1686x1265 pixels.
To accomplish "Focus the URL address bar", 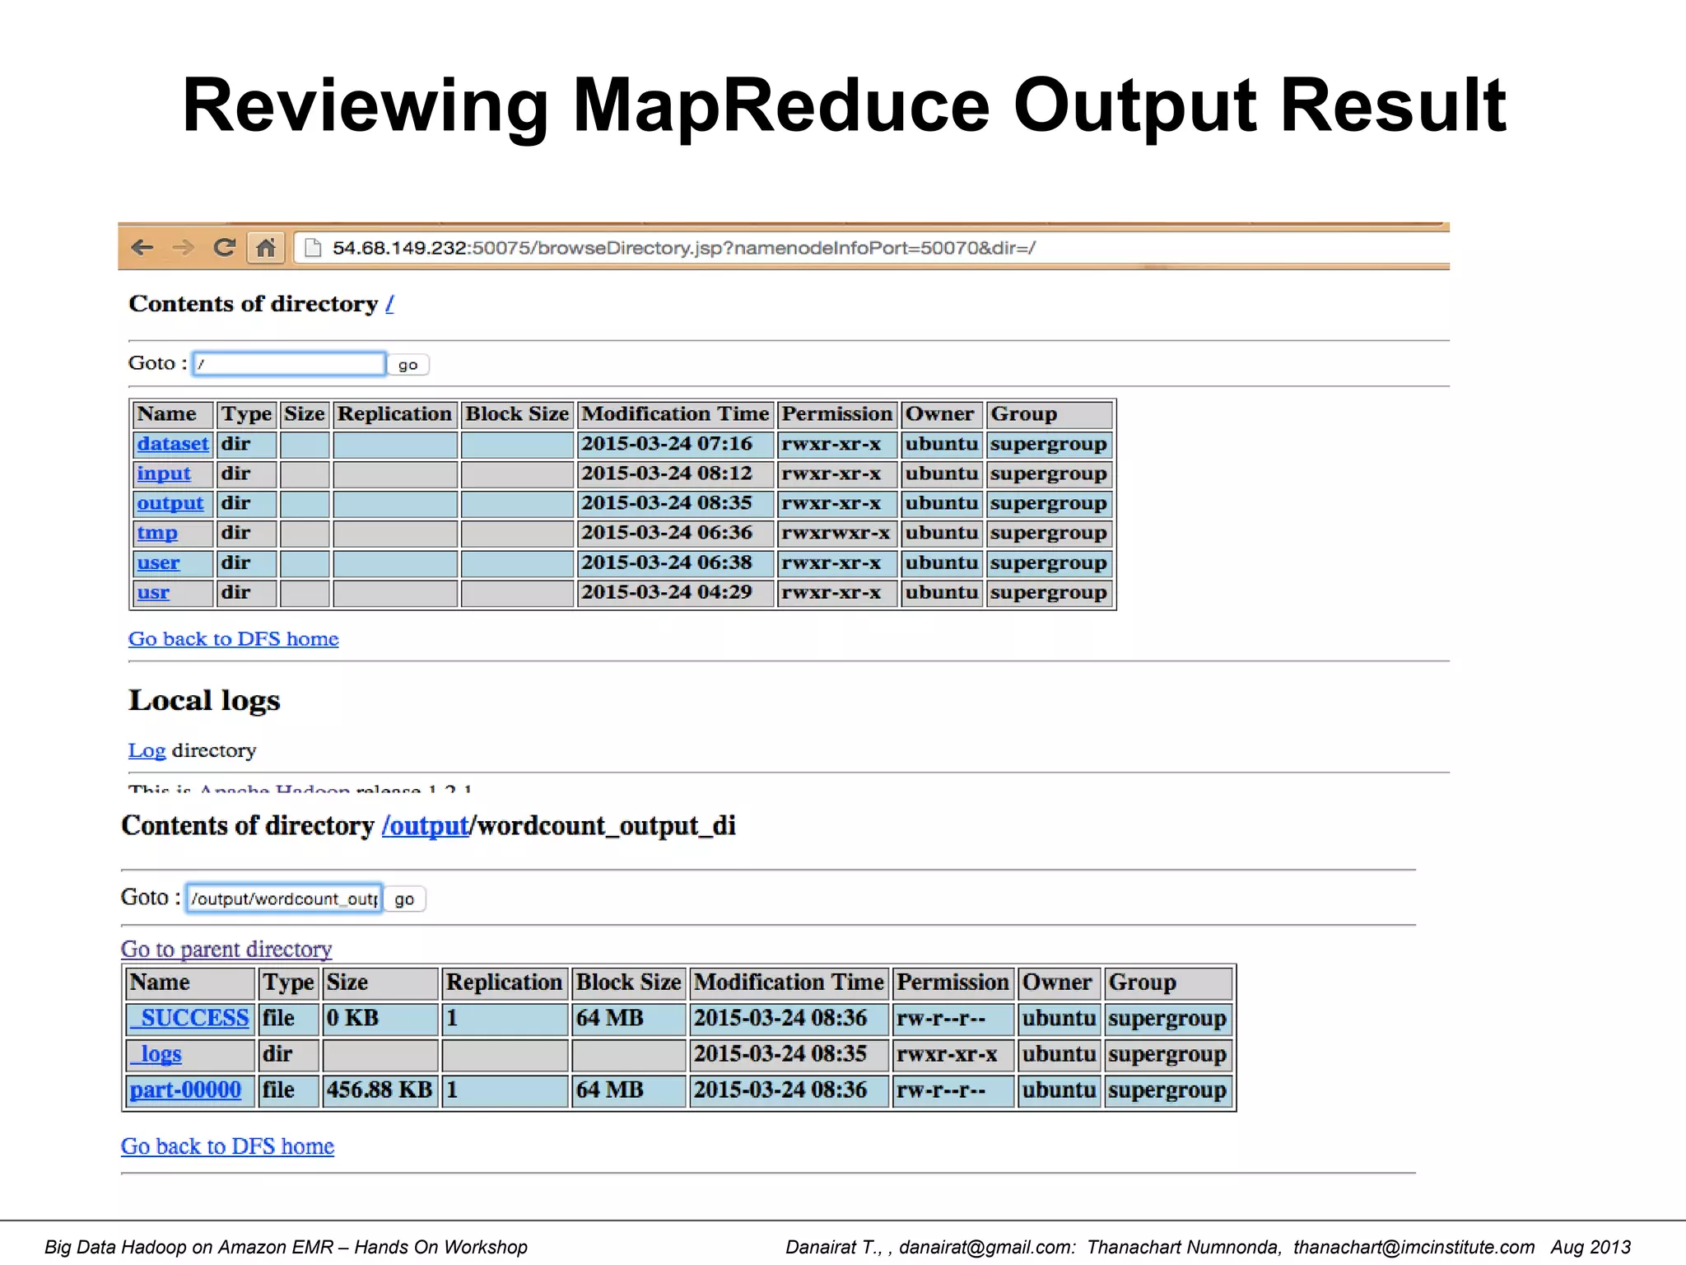I will (x=871, y=248).
